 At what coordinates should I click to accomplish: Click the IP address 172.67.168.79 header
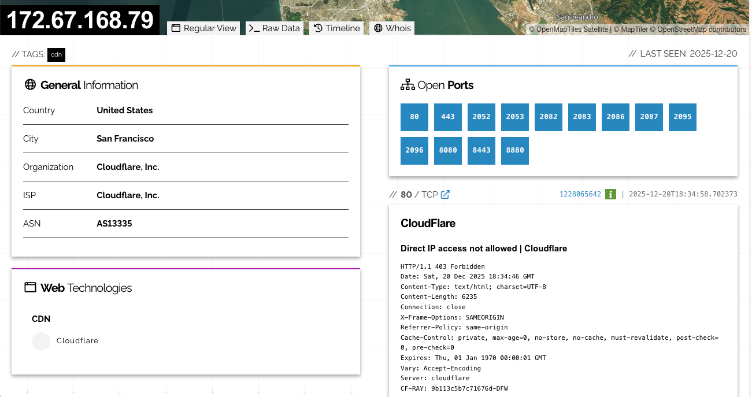[x=80, y=20]
